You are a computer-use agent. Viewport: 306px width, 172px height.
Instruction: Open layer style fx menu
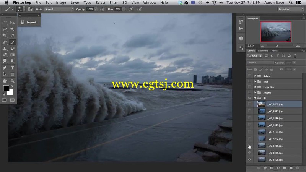265,168
